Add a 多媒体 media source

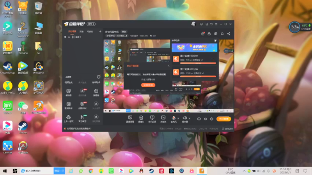tap(163, 119)
